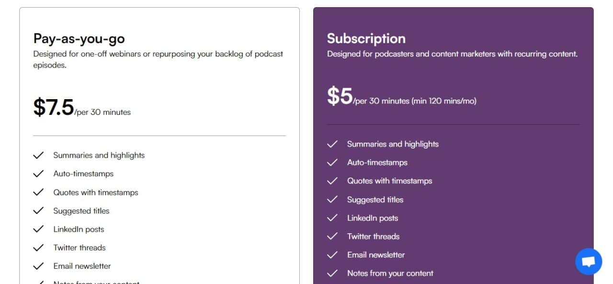Click the Subscription plan description text
This screenshot has width=613, height=284.
[x=453, y=54]
